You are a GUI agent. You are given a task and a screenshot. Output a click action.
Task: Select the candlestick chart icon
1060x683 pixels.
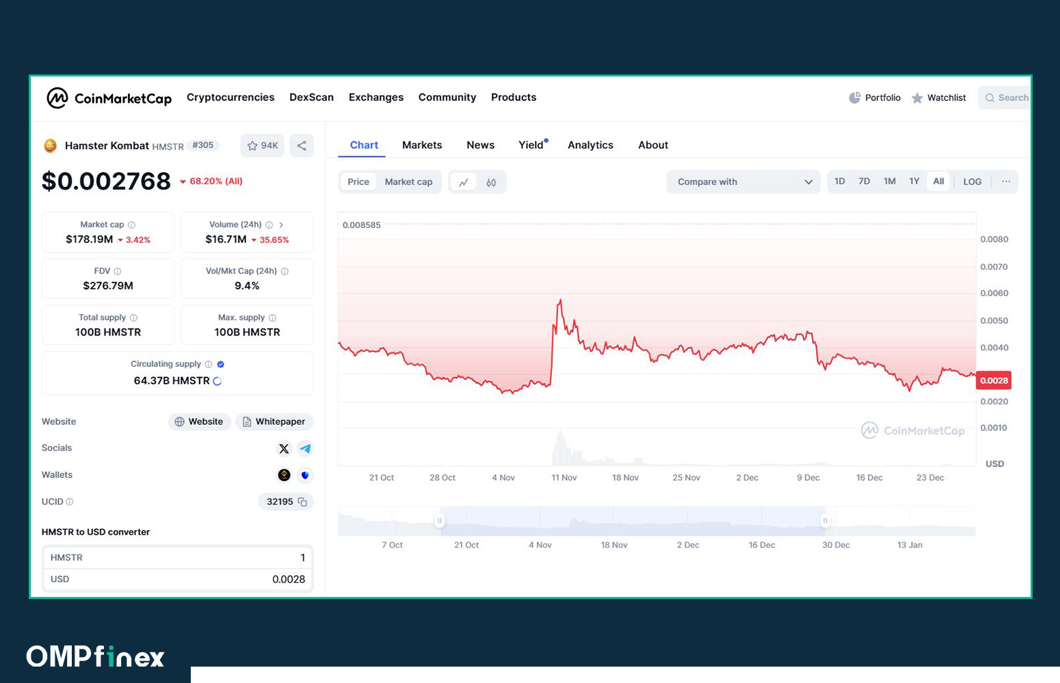pos(491,182)
